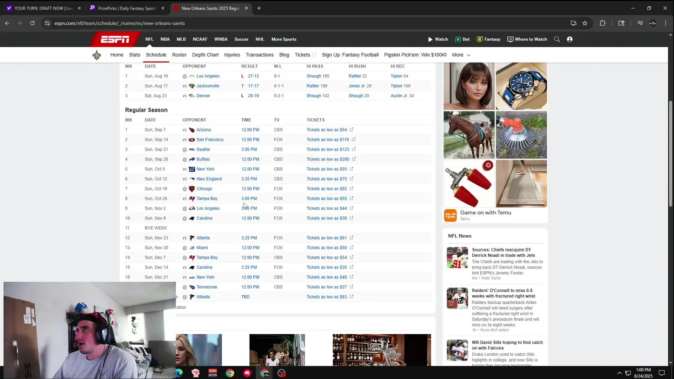This screenshot has height=379, width=674.
Task: Open the Shough 165 passing leader link
Action: (x=318, y=76)
